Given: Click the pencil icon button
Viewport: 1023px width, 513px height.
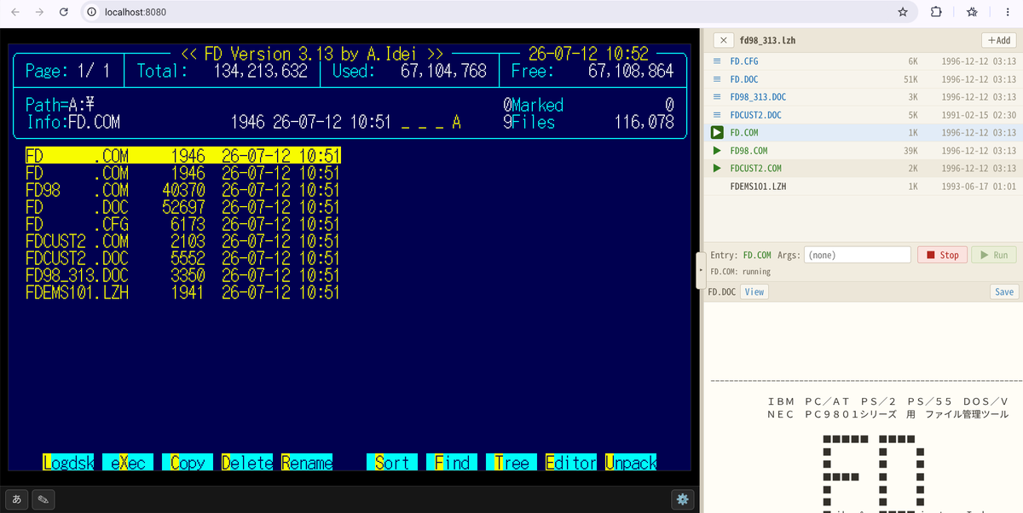Looking at the screenshot, I should [x=43, y=499].
